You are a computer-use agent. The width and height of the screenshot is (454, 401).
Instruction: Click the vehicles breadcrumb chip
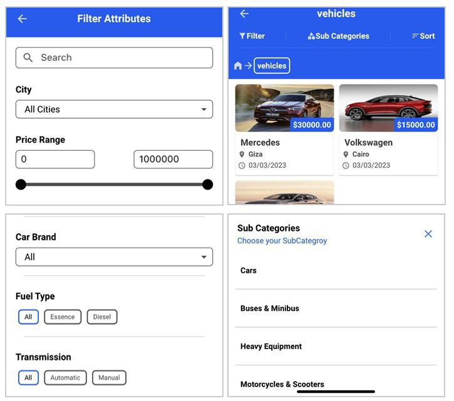coord(272,66)
